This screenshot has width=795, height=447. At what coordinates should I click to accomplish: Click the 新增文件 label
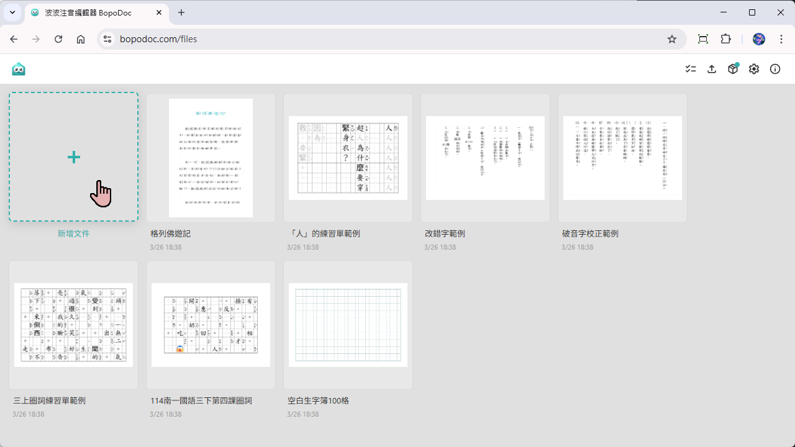pyautogui.click(x=73, y=234)
